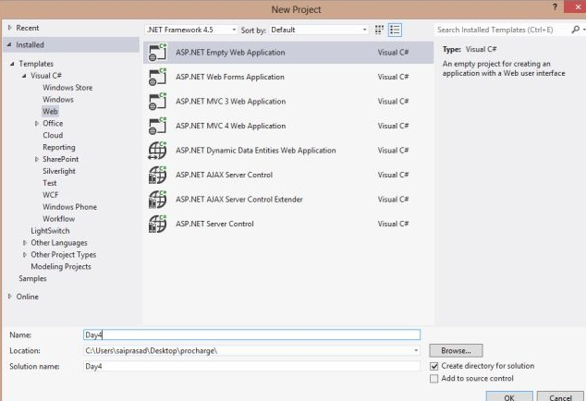Click the ASP.NET Server Control template icon
586x401 pixels.
coord(157,224)
